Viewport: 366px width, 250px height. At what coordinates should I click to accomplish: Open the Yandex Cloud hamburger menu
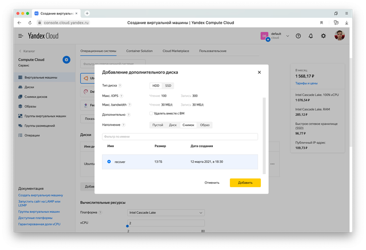point(21,36)
